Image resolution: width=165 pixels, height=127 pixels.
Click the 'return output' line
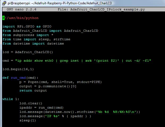click(x=33, y=91)
